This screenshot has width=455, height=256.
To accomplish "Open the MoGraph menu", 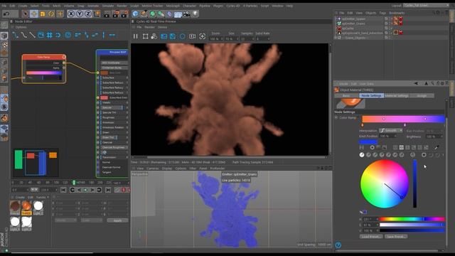I will click(173, 6).
